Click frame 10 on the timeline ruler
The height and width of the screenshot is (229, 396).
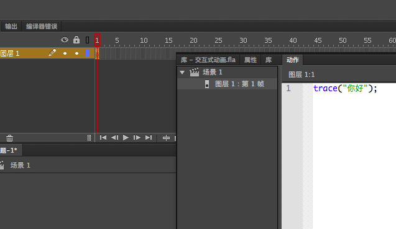[144, 40]
